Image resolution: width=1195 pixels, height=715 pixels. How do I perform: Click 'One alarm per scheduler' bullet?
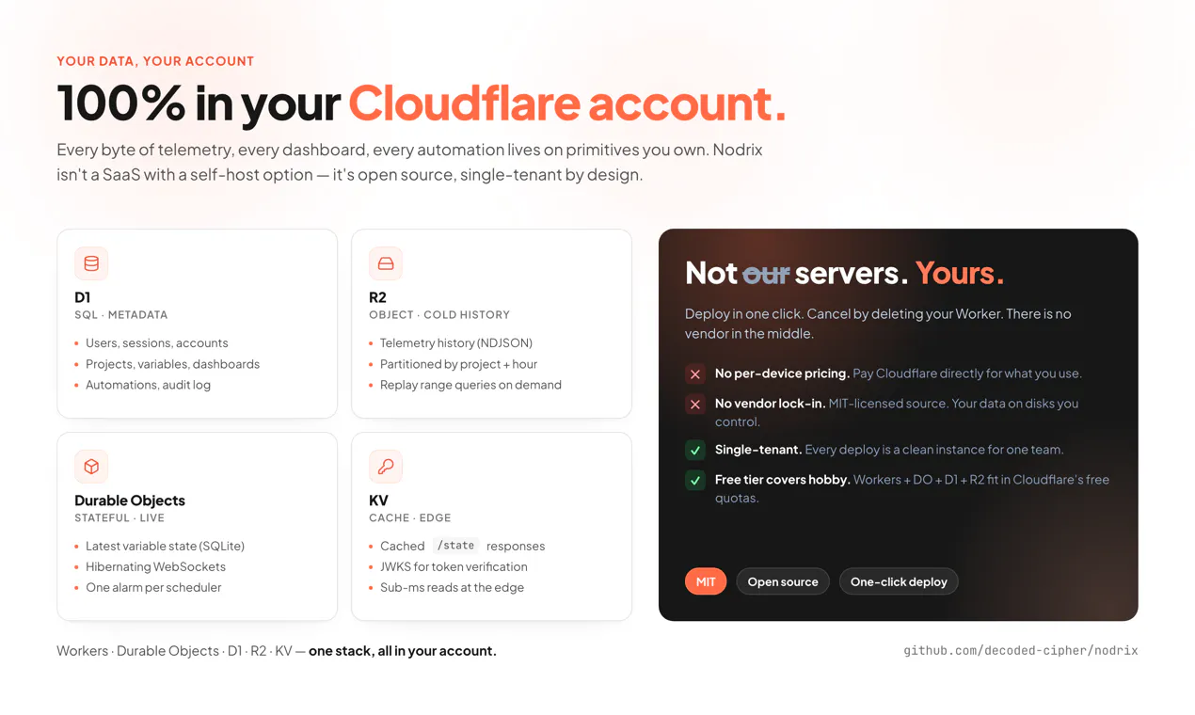point(153,588)
